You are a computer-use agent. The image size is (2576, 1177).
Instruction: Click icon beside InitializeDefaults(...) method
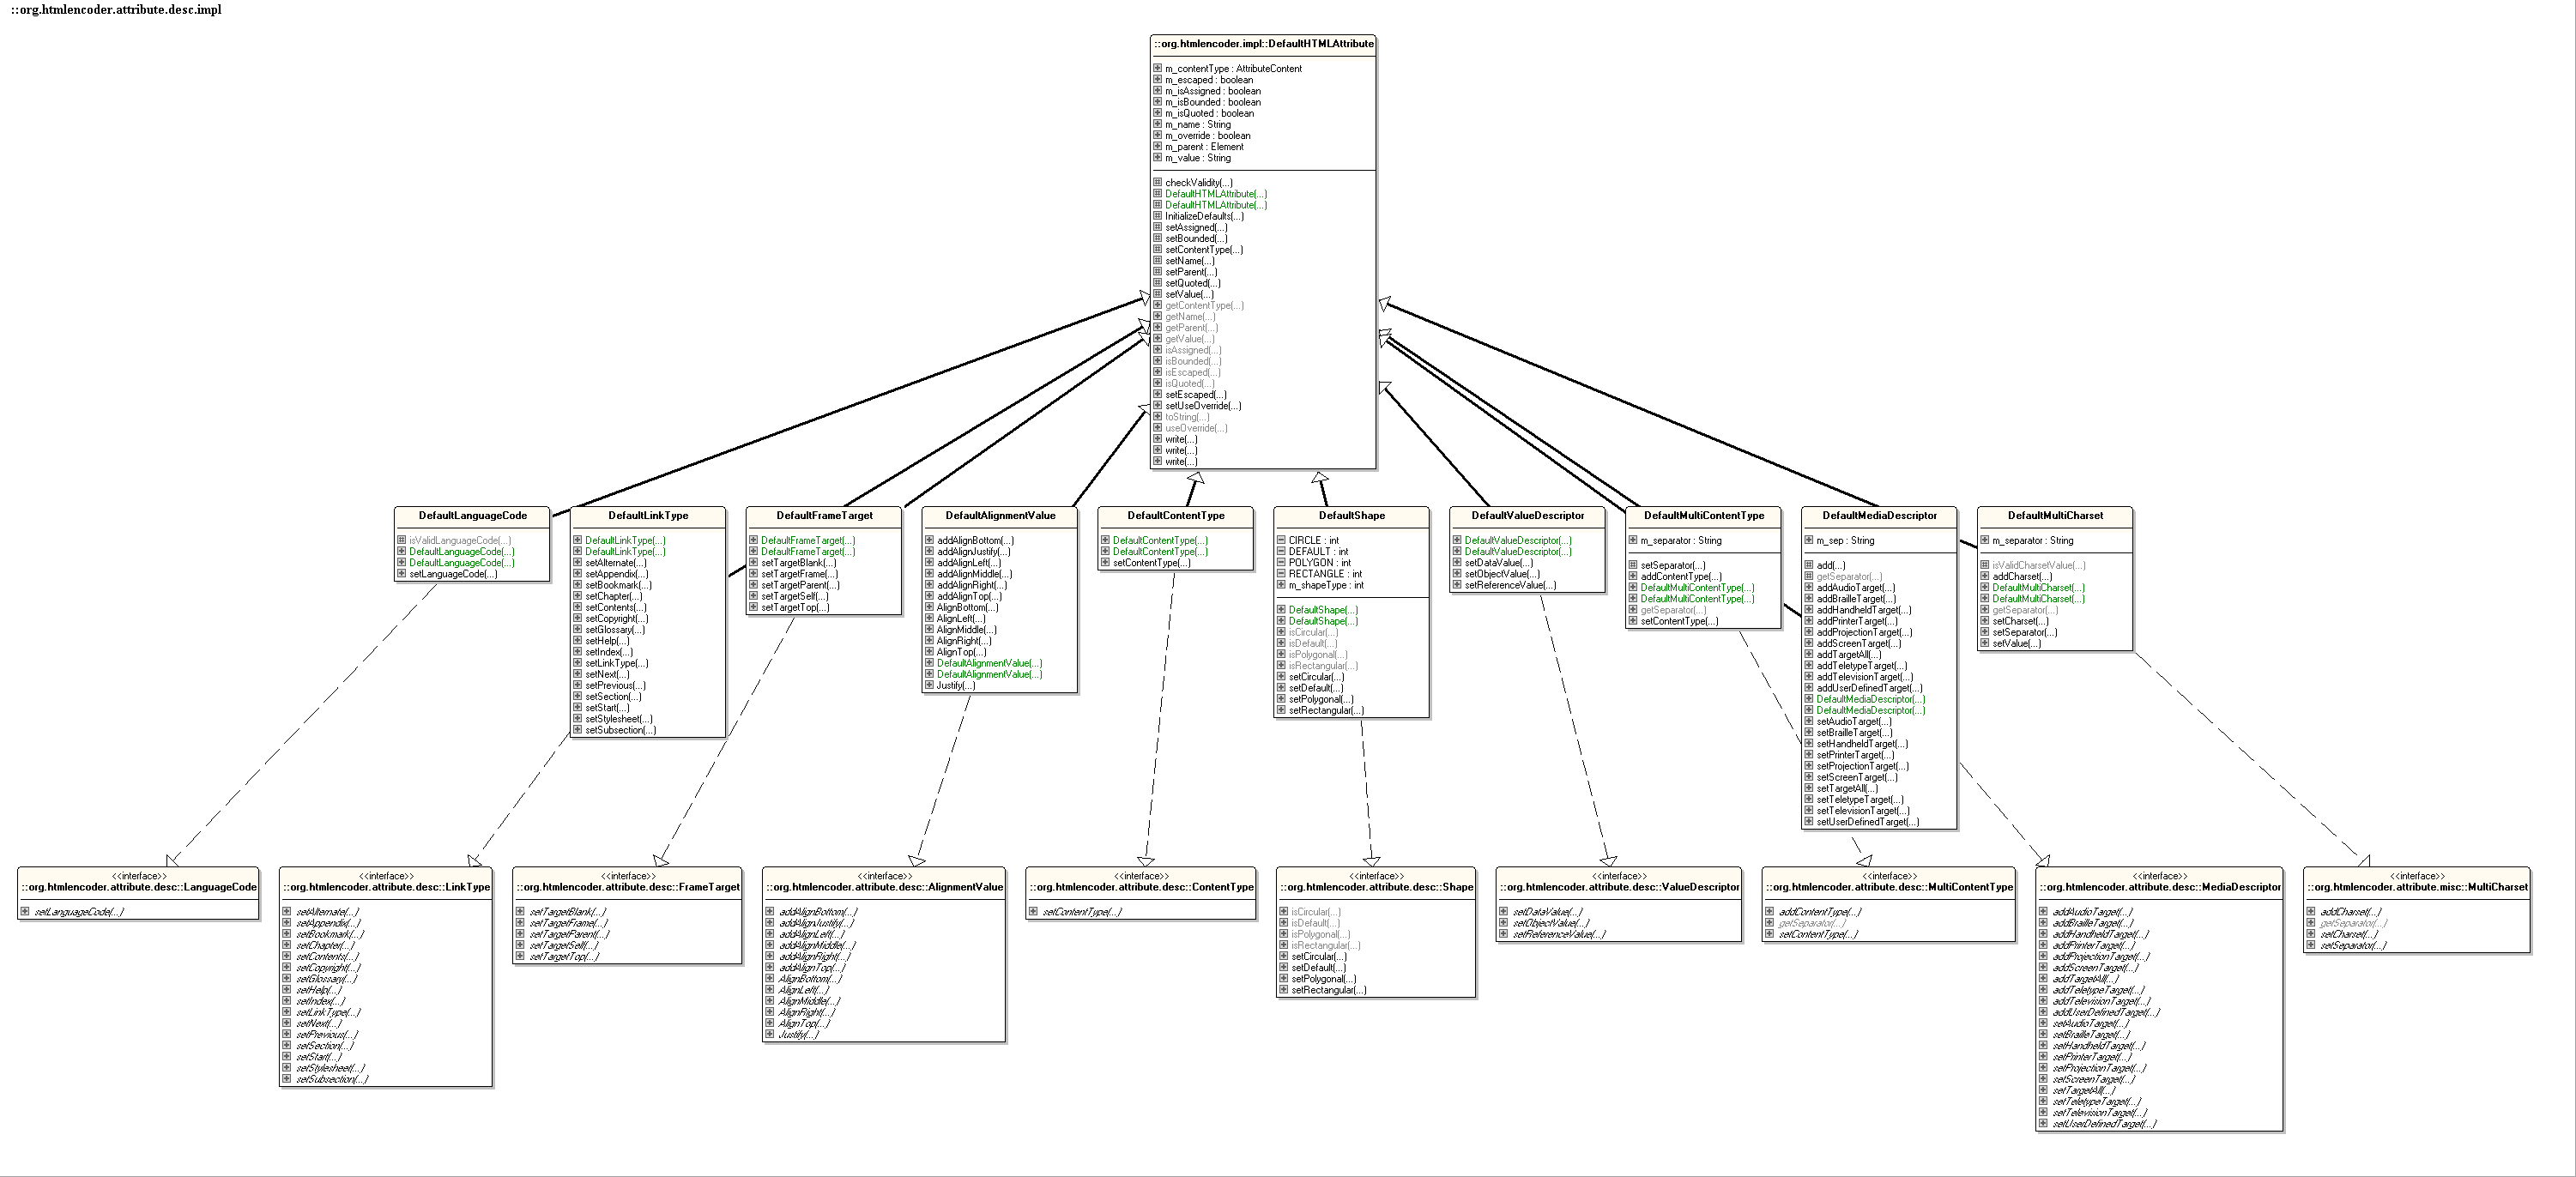[1157, 216]
